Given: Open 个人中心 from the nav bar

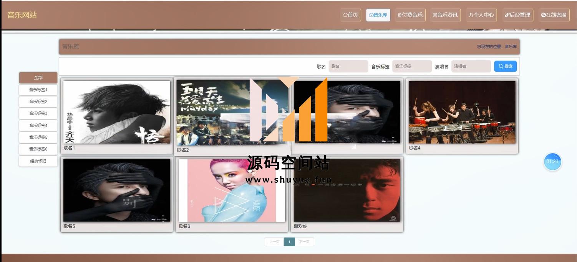Looking at the screenshot, I should pyautogui.click(x=482, y=15).
